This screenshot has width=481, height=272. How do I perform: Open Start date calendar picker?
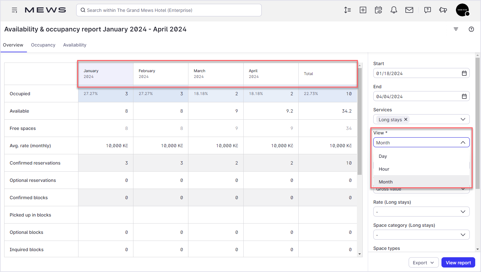(464, 73)
